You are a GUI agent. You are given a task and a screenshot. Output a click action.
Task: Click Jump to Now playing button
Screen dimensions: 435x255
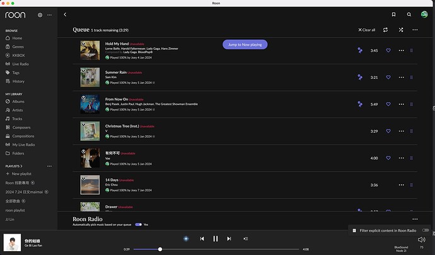click(x=245, y=44)
